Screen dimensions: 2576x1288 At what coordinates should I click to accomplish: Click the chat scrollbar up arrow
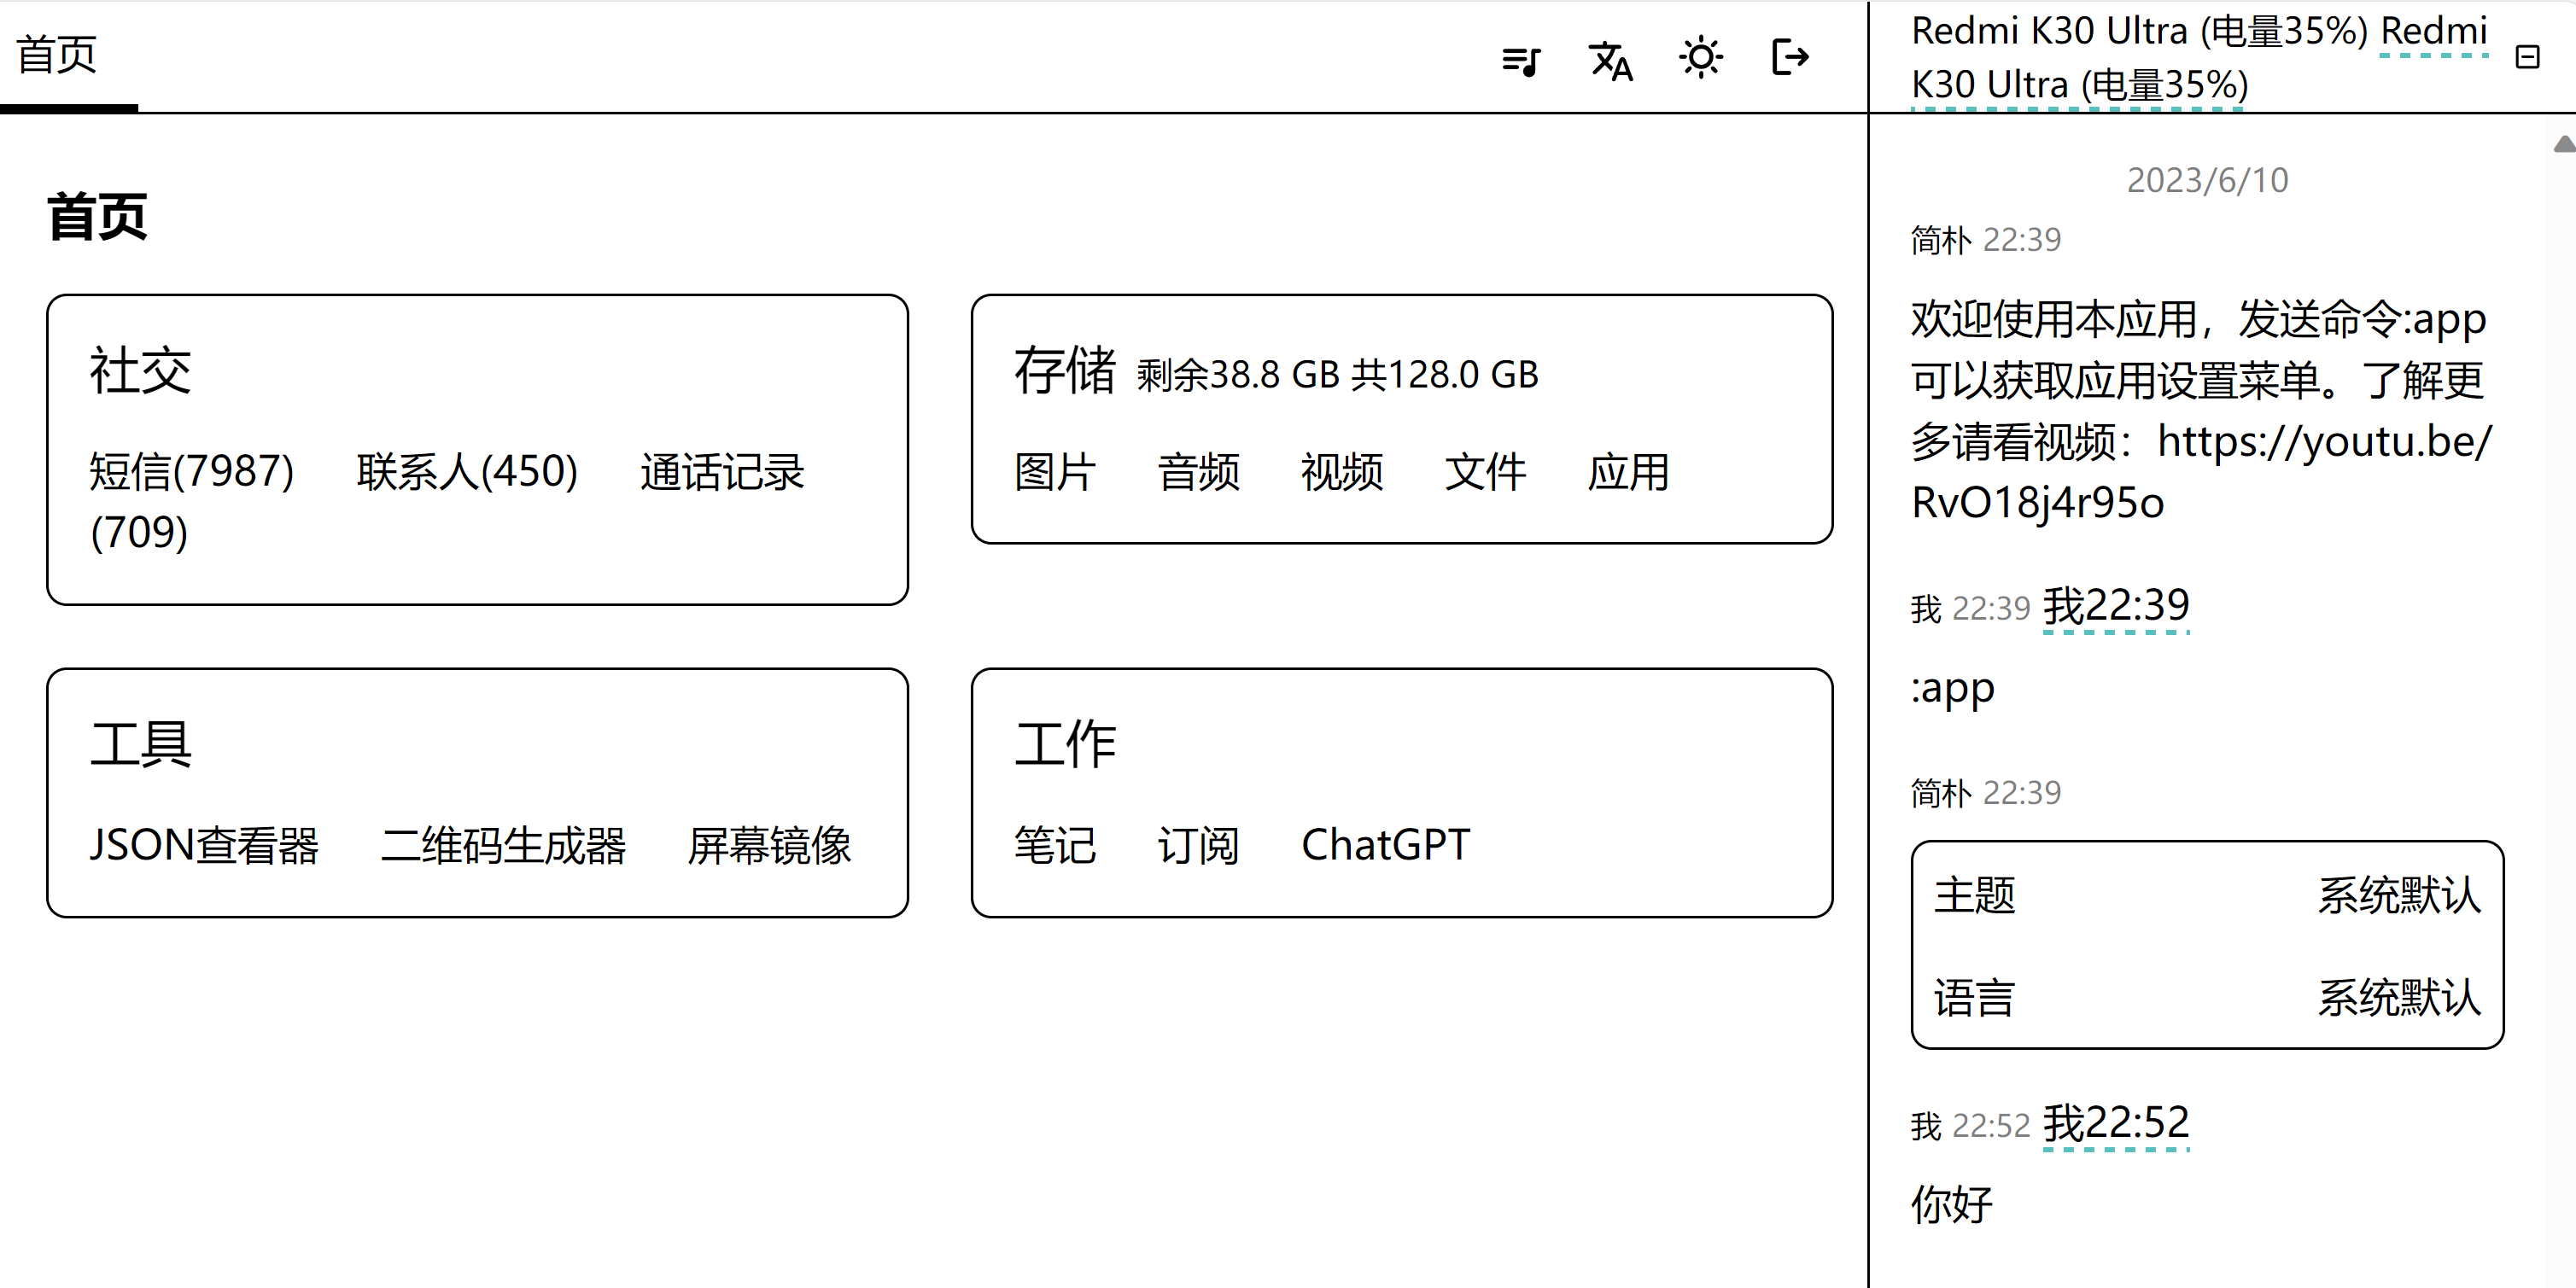point(2563,145)
